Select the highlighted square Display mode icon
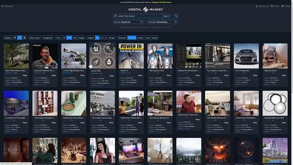Image resolution: width=293 pixels, height=165 pixels. (x=20, y=38)
